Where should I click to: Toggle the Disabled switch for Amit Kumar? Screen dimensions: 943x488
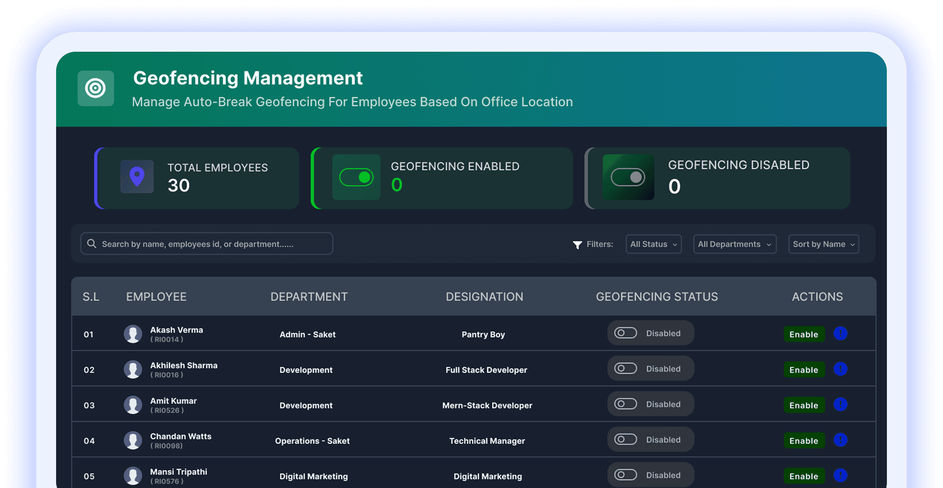tap(625, 404)
